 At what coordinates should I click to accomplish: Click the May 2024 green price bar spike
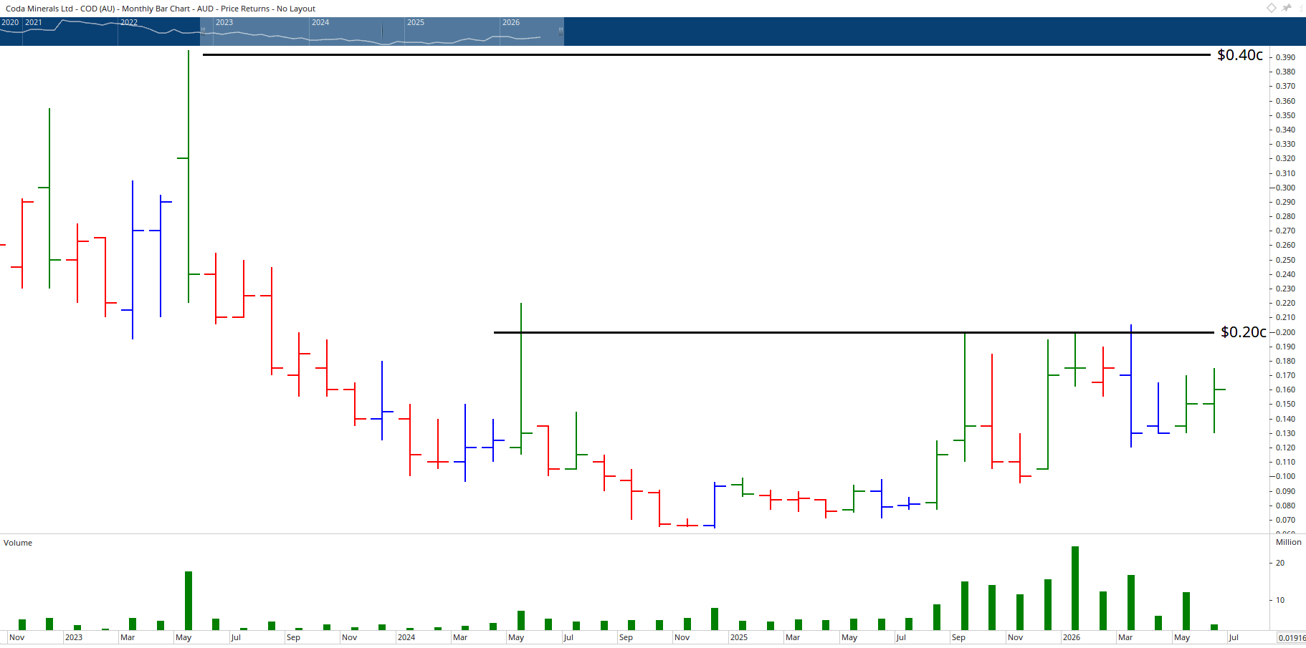[521, 379]
